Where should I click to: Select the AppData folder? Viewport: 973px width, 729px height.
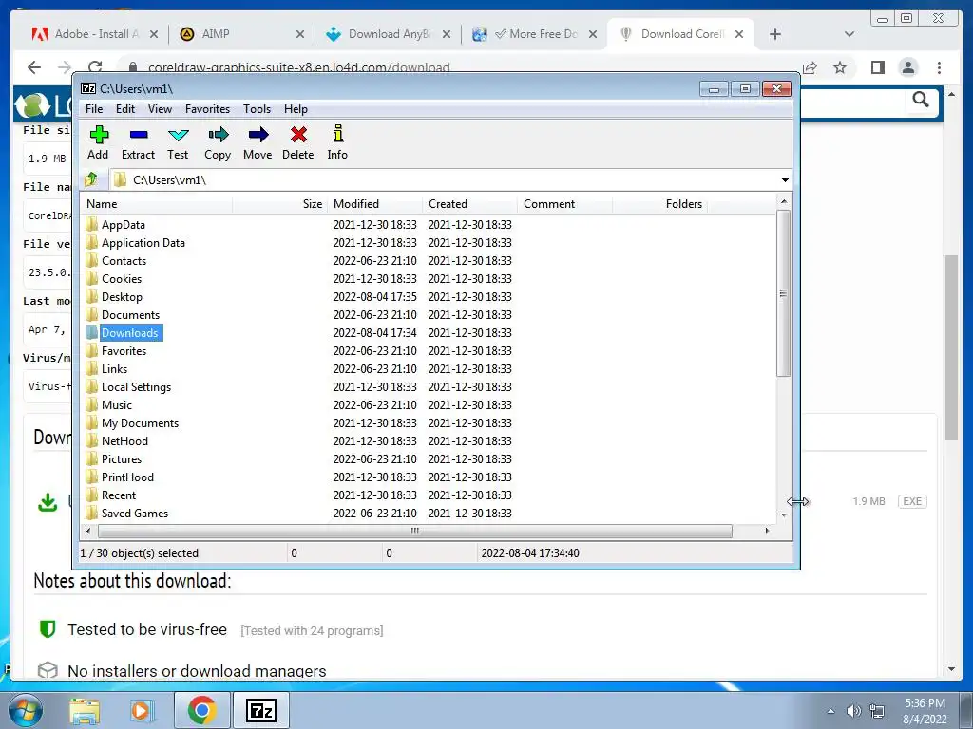tap(124, 225)
